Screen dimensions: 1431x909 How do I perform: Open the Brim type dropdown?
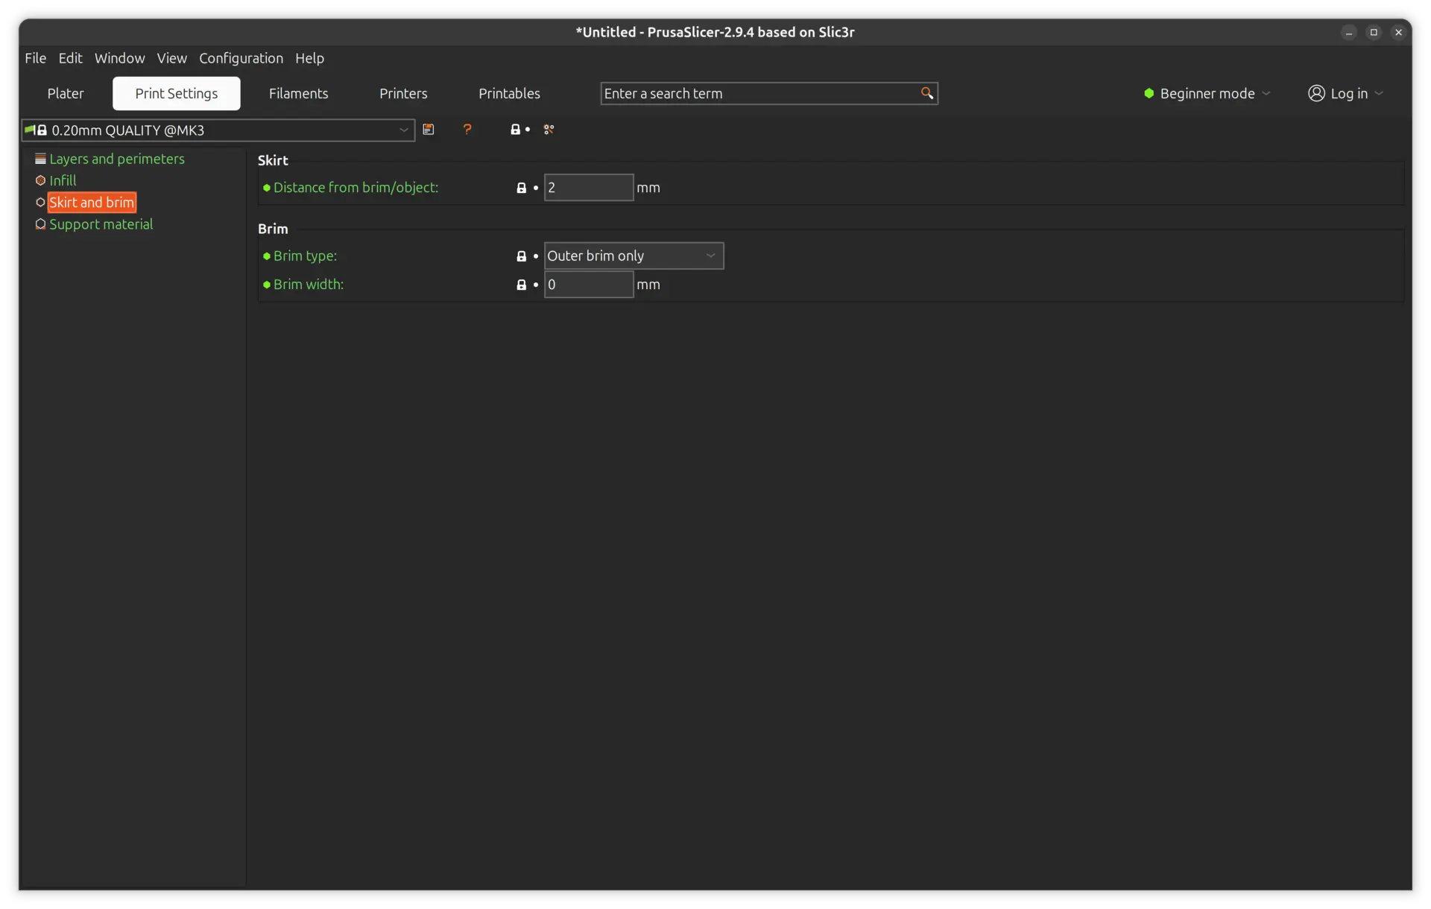pyautogui.click(x=634, y=256)
